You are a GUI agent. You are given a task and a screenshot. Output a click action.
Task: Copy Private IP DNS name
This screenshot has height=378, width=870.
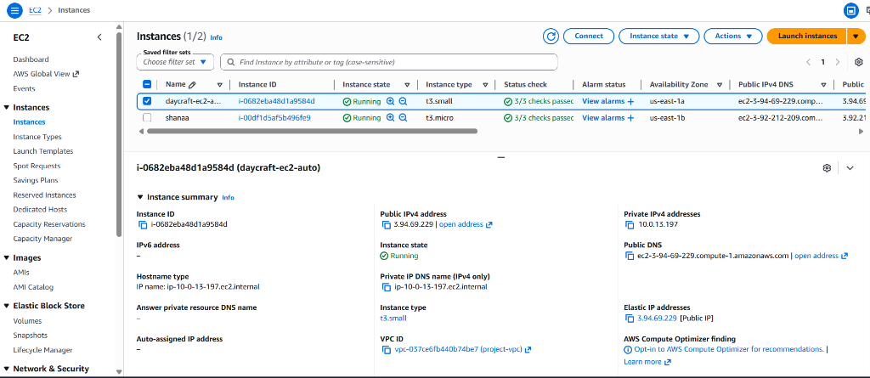[x=387, y=287]
